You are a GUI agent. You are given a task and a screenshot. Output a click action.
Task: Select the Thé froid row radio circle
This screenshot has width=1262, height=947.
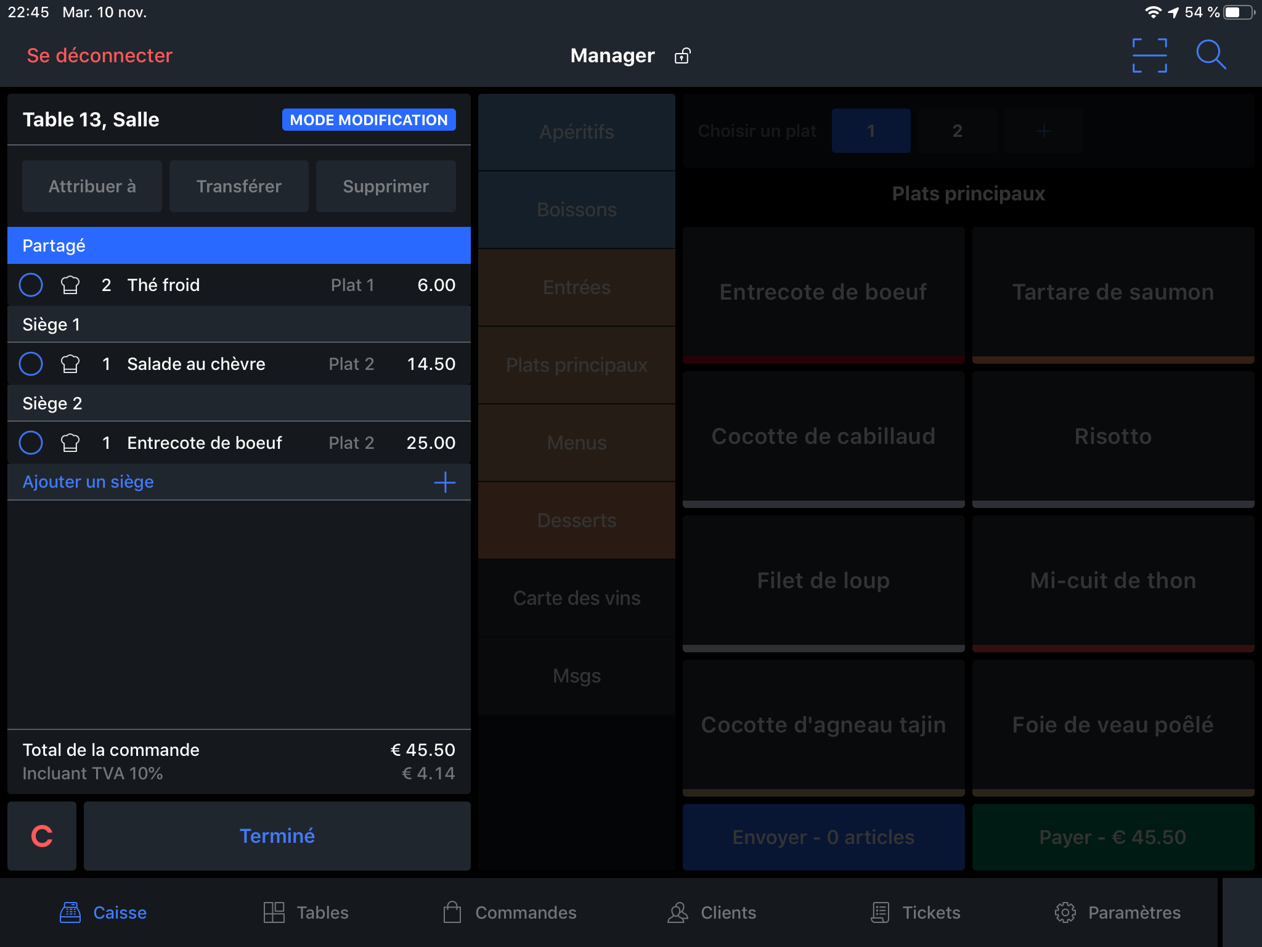[31, 285]
